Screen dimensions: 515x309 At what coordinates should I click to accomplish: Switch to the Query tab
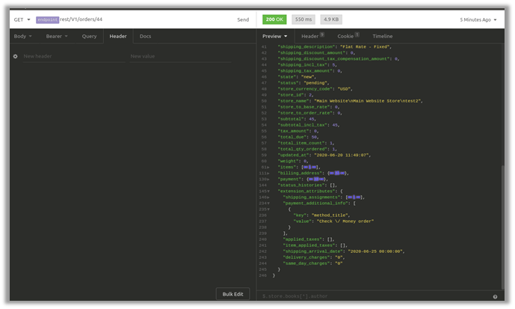[x=89, y=36]
